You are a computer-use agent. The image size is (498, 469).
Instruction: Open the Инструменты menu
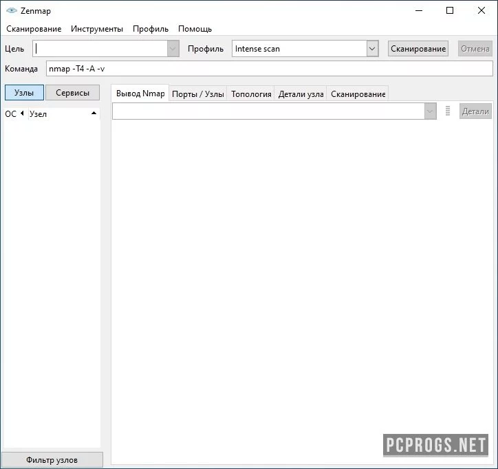tap(97, 29)
